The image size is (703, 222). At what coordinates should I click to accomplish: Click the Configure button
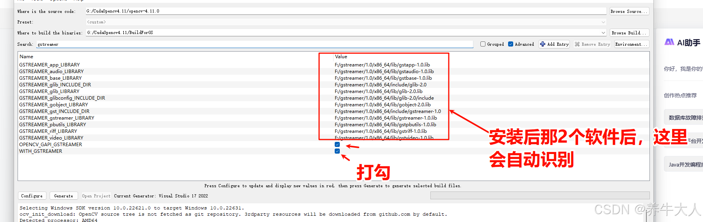(x=32, y=196)
